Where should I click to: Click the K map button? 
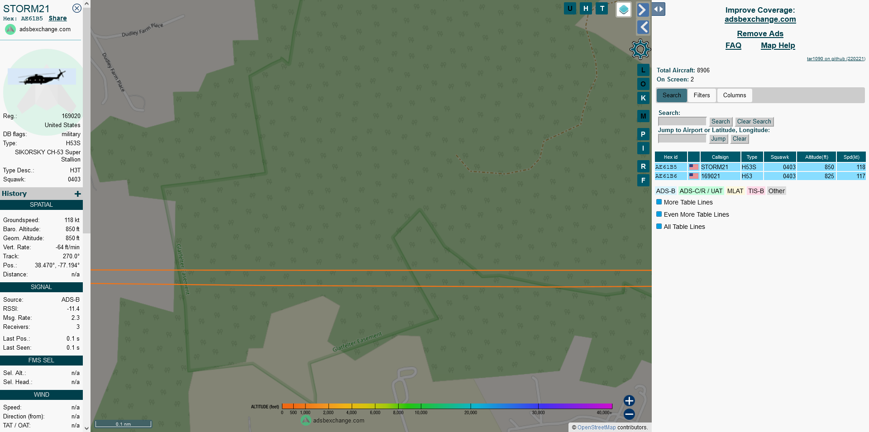coord(643,98)
